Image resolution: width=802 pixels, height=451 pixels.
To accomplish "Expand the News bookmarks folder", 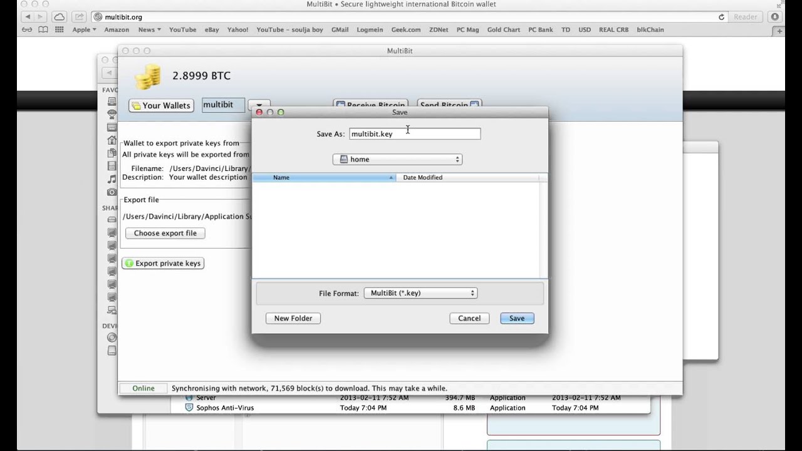I will click(x=149, y=29).
